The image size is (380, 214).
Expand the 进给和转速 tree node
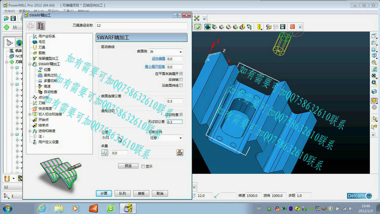pyautogui.click(x=30, y=131)
